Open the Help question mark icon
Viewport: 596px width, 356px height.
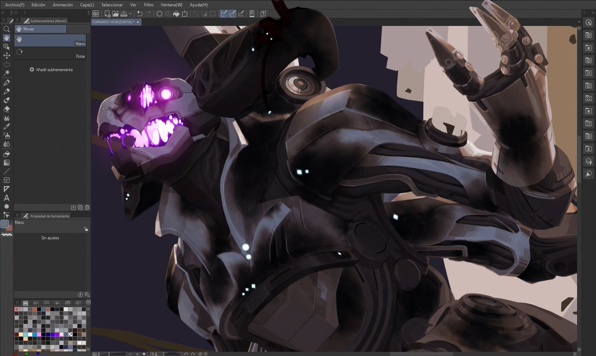click(x=263, y=14)
